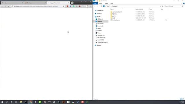This screenshot has width=185, height=104.
Task: Refresh the Explorer folder view
Action: pyautogui.click(x=162, y=6)
